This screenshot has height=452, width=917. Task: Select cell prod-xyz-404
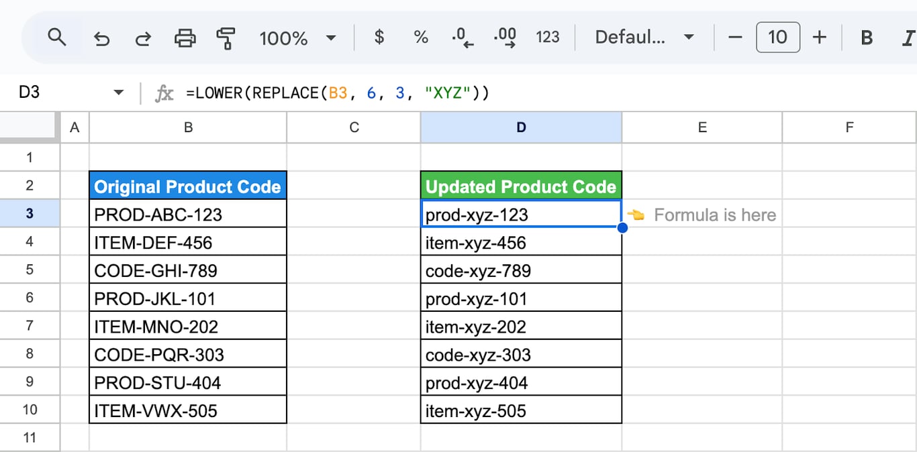522,382
